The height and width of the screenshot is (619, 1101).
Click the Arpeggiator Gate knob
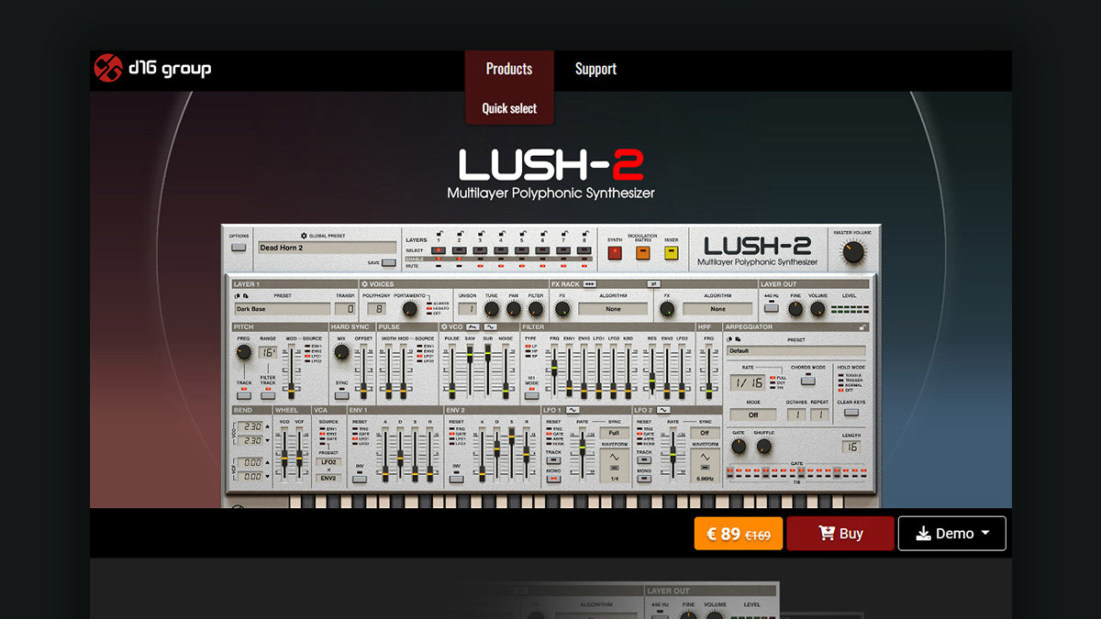[x=739, y=446]
